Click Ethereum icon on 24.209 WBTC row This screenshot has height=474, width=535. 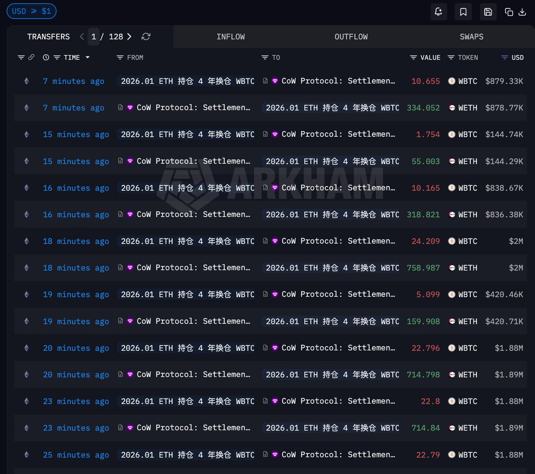tap(26, 241)
